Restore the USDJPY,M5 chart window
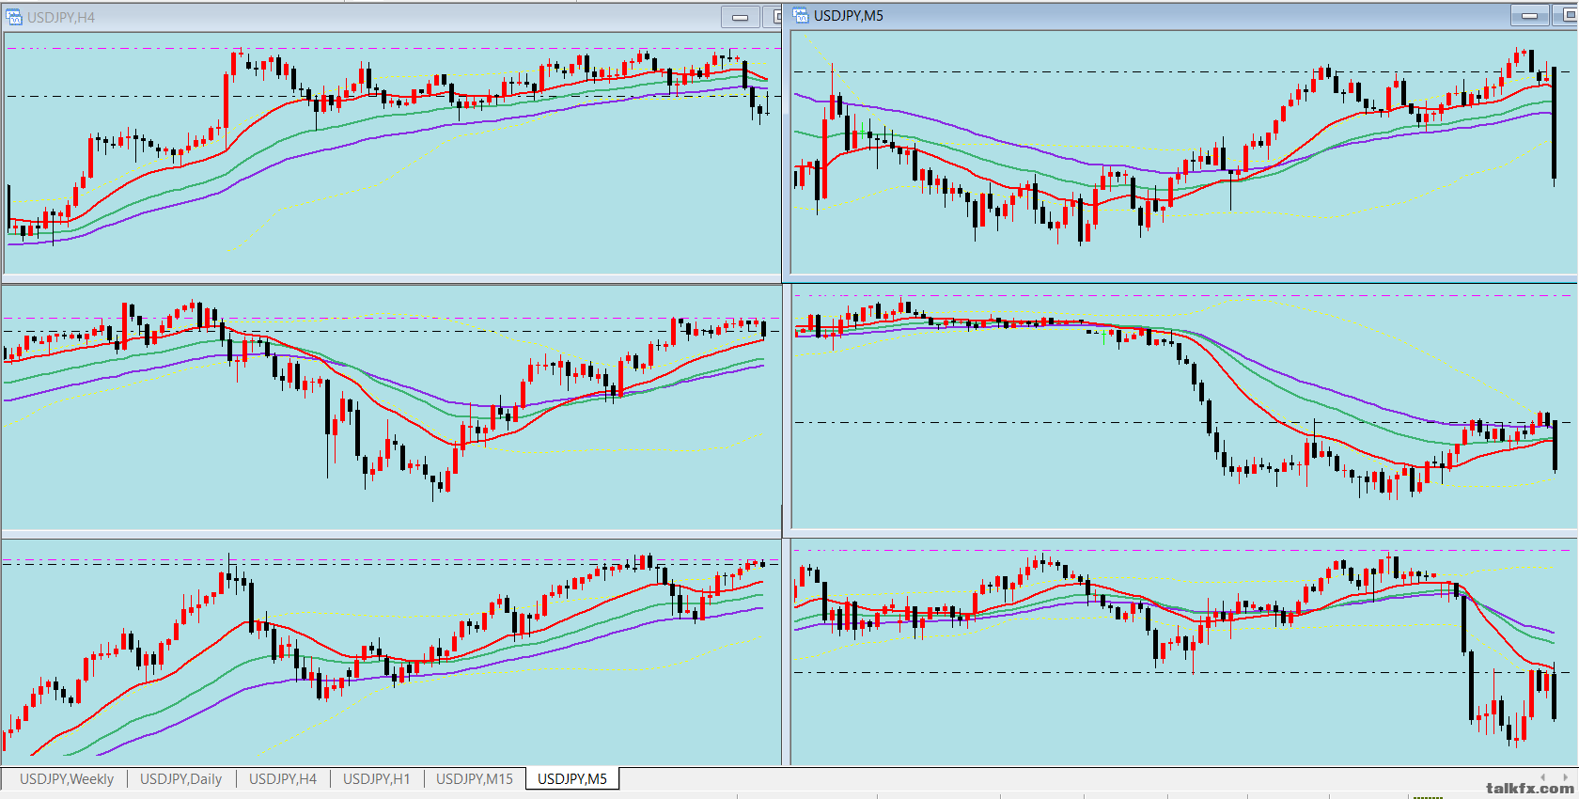This screenshot has height=799, width=1579. point(1566,15)
